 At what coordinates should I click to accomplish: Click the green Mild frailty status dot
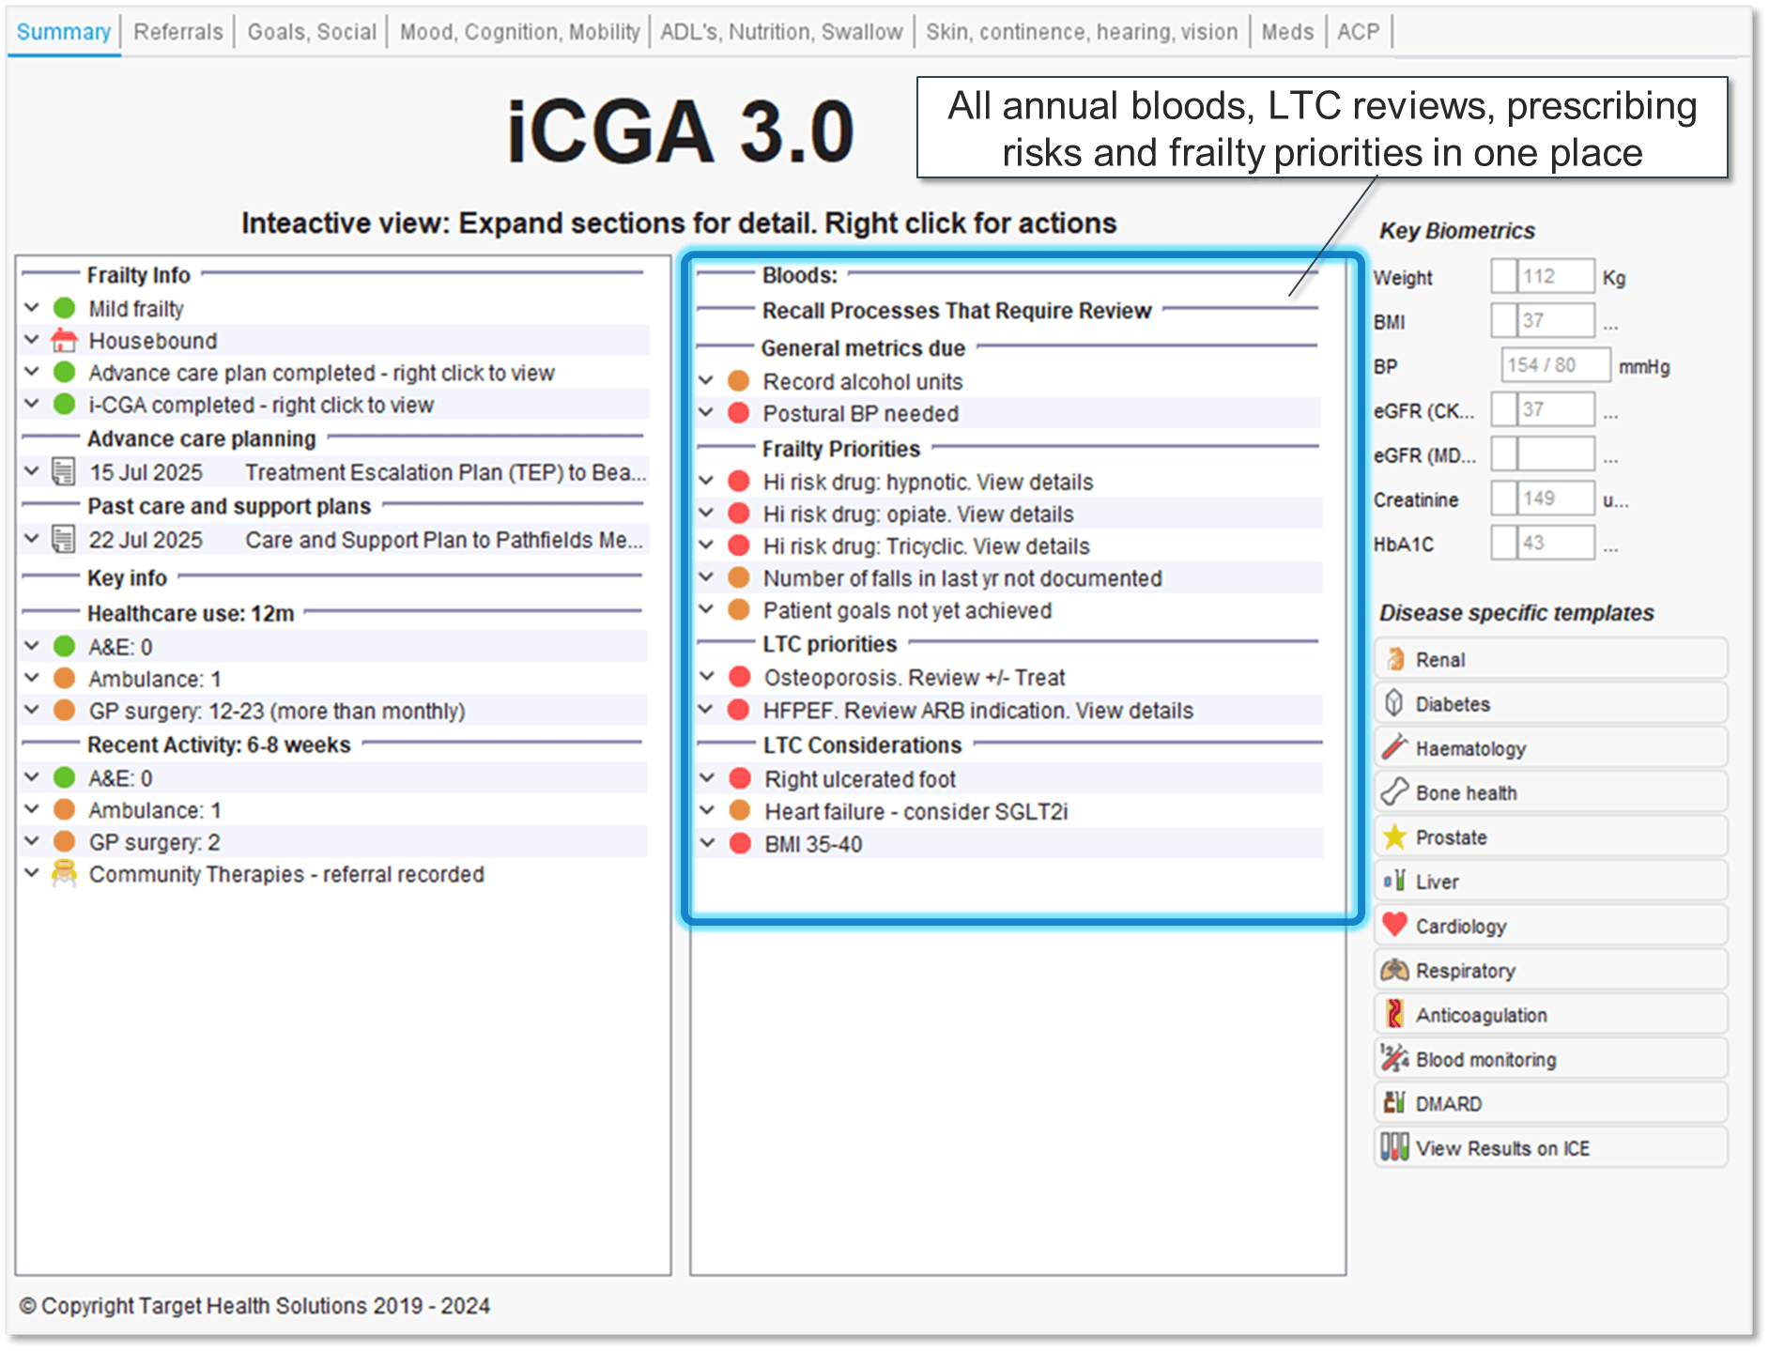(x=64, y=308)
